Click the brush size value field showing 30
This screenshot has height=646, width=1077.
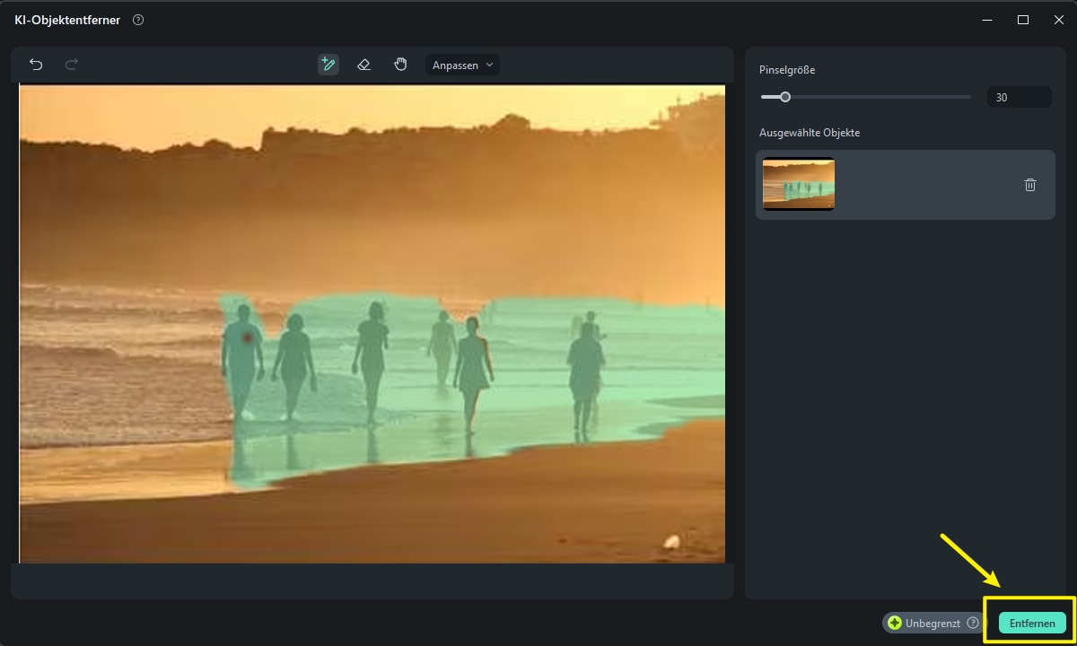point(1019,97)
